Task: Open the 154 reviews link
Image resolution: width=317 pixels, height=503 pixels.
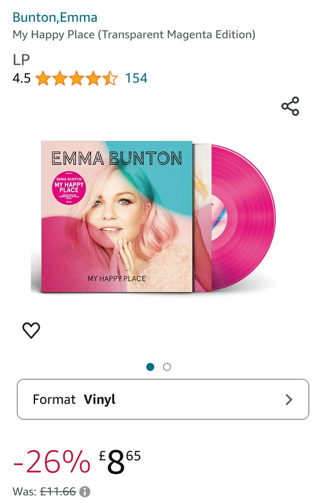Action: click(x=136, y=78)
